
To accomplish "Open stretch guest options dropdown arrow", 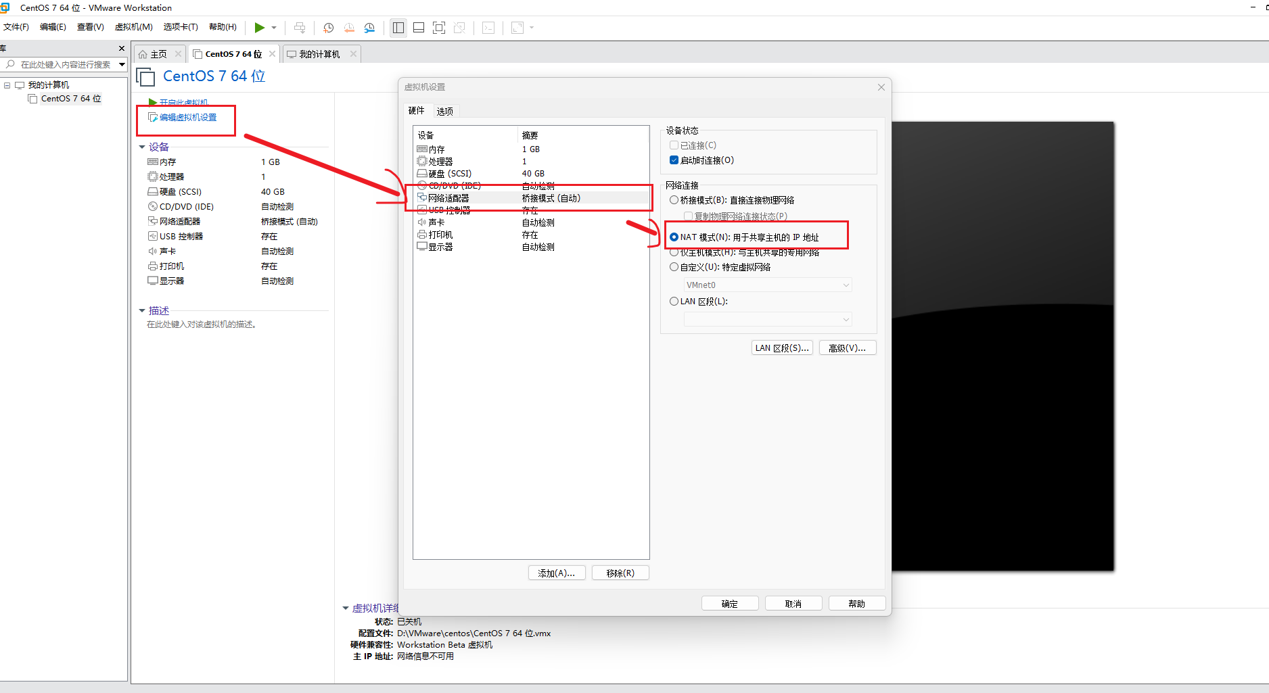I will 532,28.
